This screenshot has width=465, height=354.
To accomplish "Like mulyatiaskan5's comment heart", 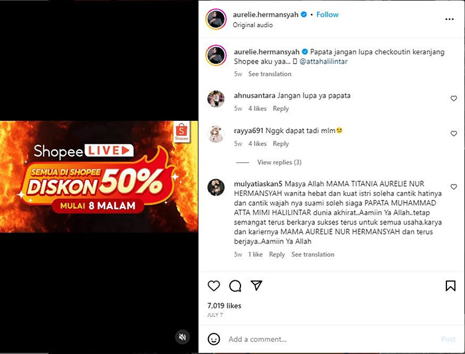I will tap(454, 187).
